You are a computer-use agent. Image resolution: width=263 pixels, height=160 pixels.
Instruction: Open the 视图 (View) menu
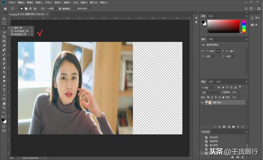(x=84, y=2)
